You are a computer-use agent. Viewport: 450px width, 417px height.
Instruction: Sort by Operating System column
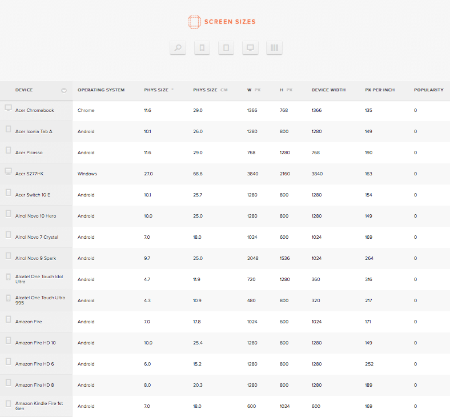click(x=101, y=90)
